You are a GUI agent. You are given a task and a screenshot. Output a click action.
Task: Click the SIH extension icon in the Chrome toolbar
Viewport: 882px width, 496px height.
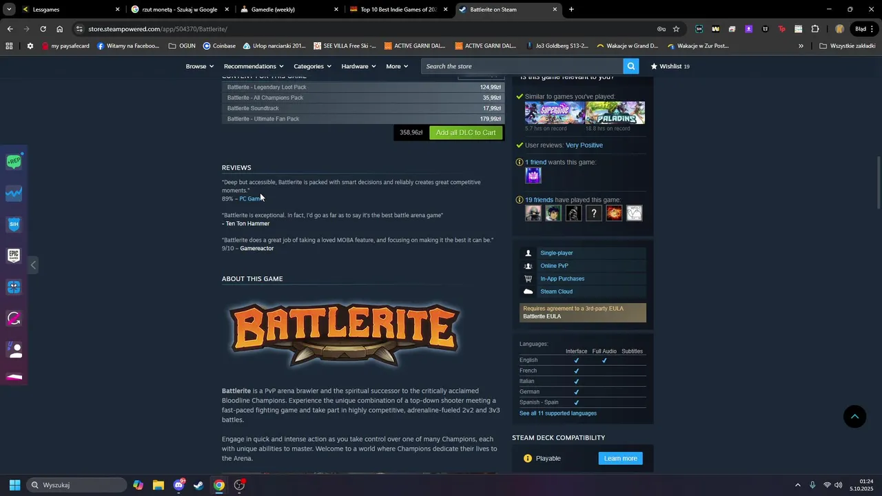(699, 29)
